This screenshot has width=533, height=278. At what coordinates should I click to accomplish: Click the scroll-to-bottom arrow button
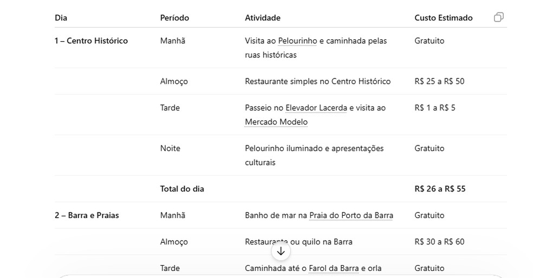[281, 251]
